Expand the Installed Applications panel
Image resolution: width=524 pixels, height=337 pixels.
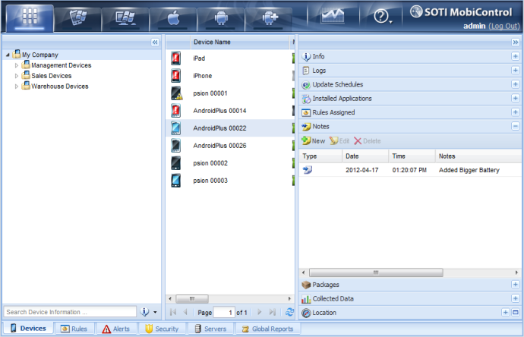point(515,98)
